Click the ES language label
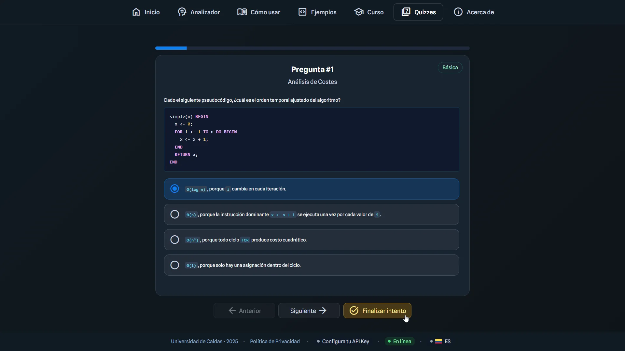The height and width of the screenshot is (351, 625). coord(448,341)
